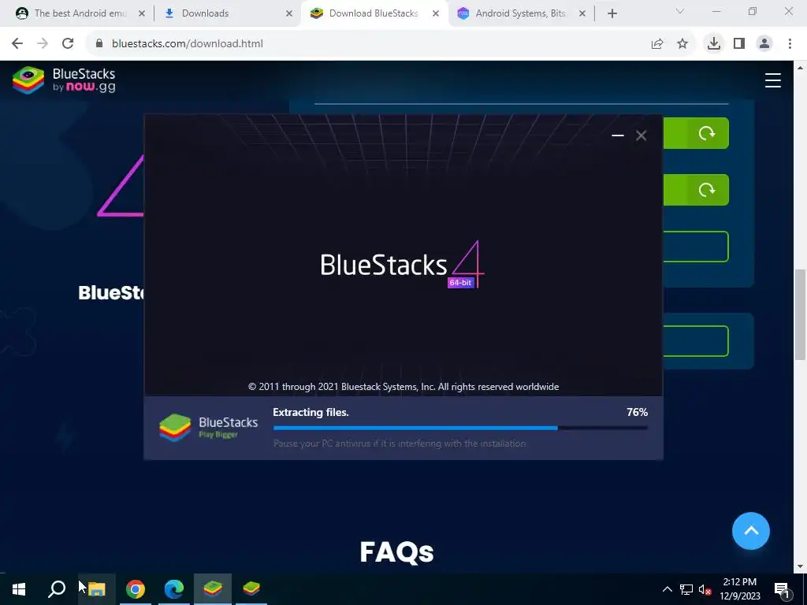Open Windows taskbar search
Screen dimensions: 807x605
(57, 589)
